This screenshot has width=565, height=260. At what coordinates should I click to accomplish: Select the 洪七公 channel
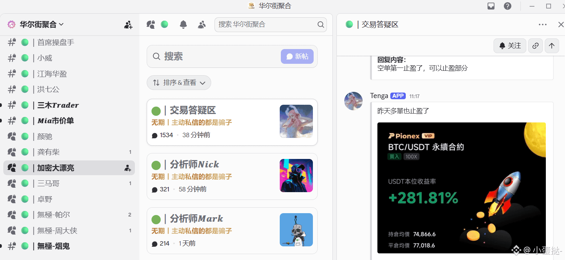[x=69, y=89]
